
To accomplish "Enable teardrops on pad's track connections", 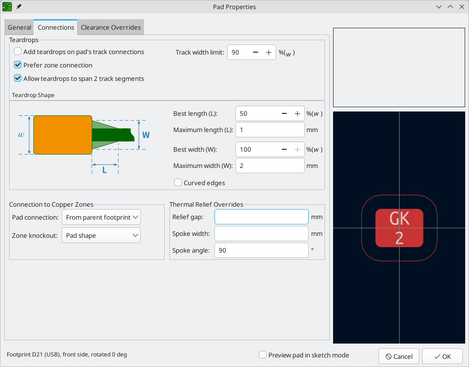I will click(18, 52).
